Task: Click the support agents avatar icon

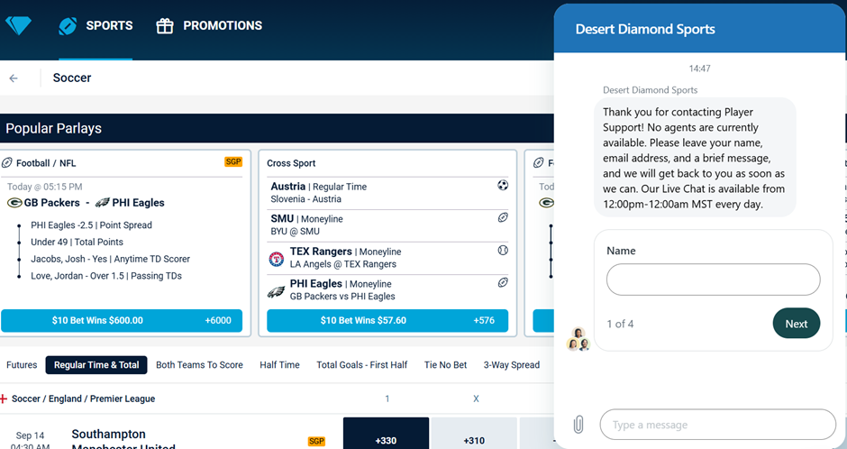Action: pos(578,339)
